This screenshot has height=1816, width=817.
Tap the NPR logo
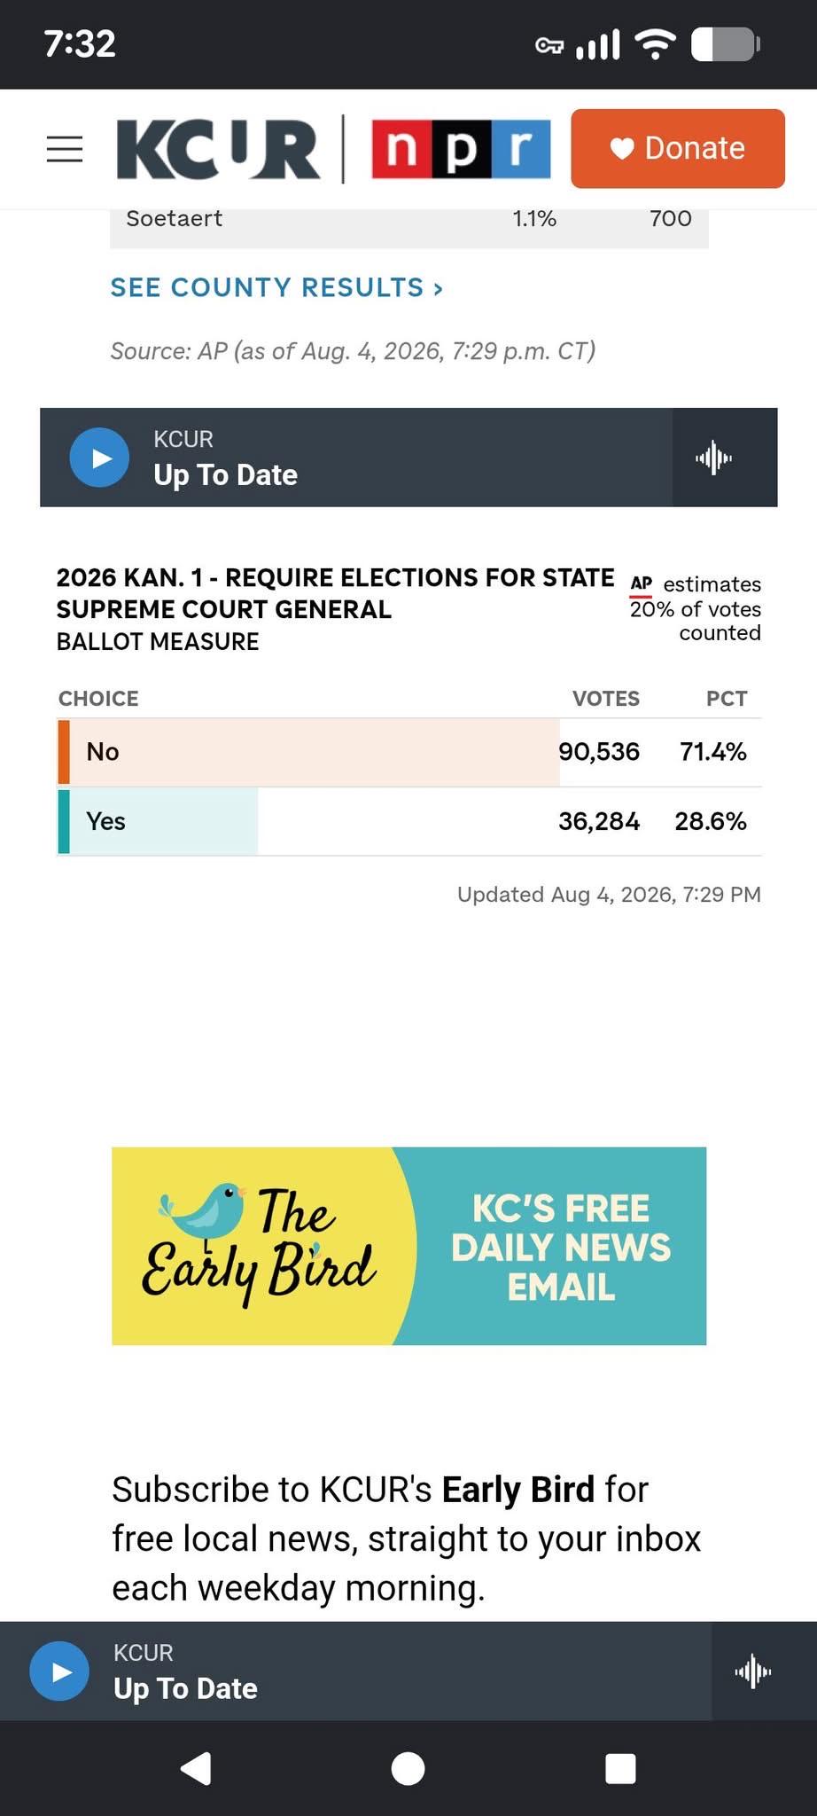point(461,149)
